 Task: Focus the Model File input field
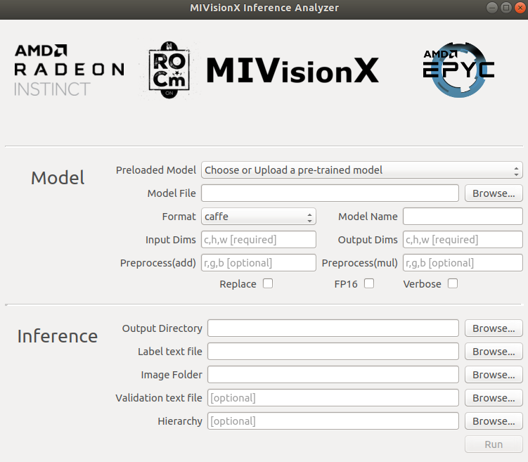330,193
